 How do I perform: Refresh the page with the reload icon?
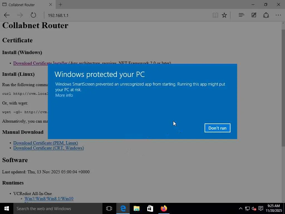click(x=33, y=15)
